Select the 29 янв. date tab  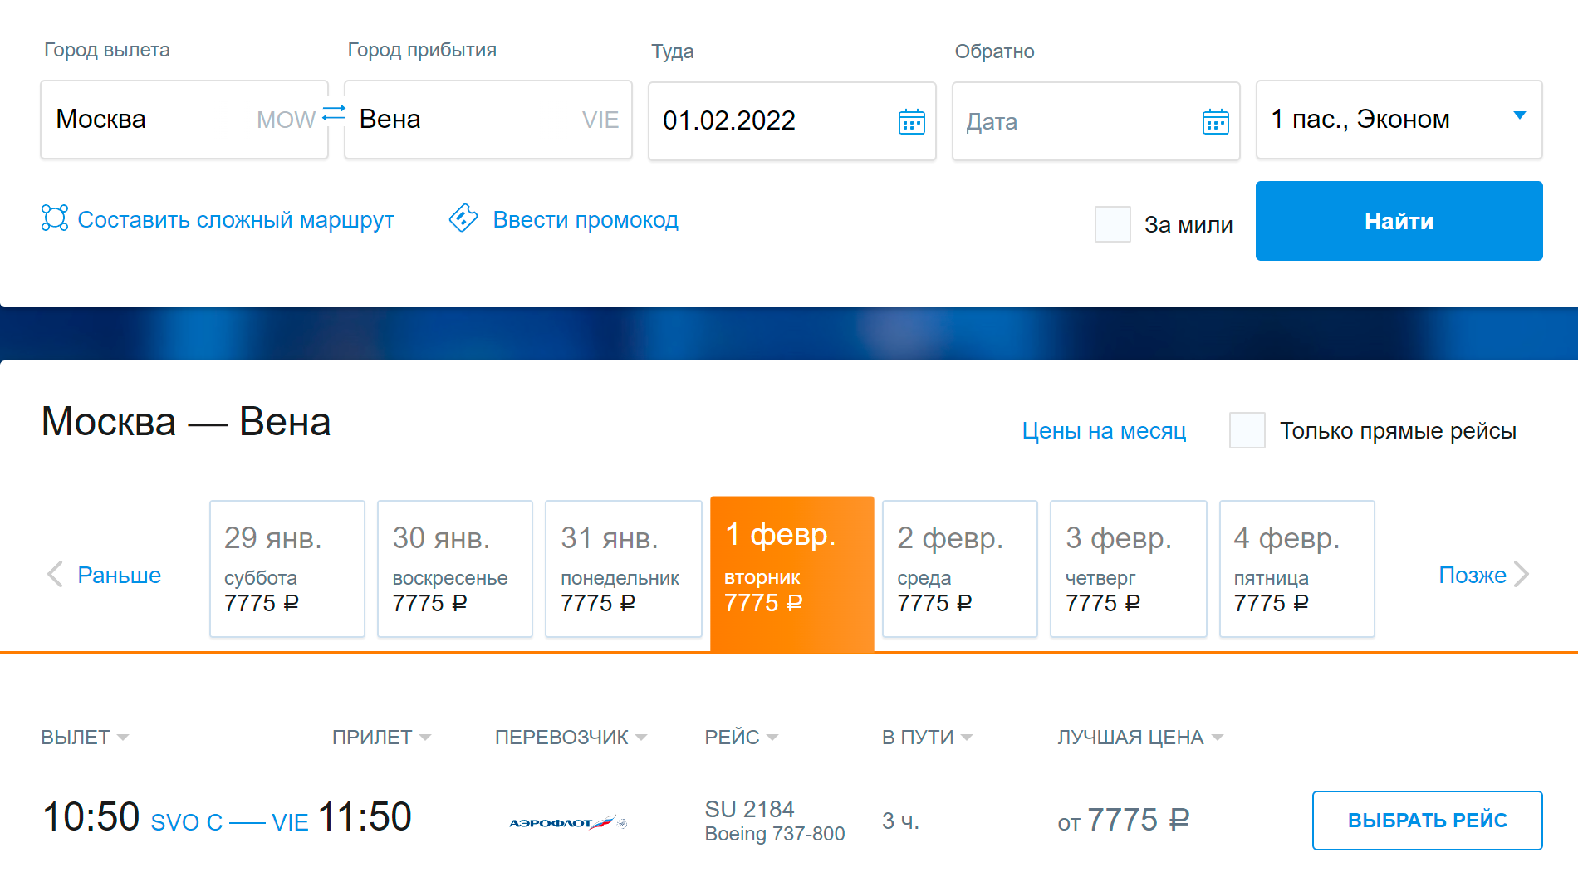click(x=287, y=569)
